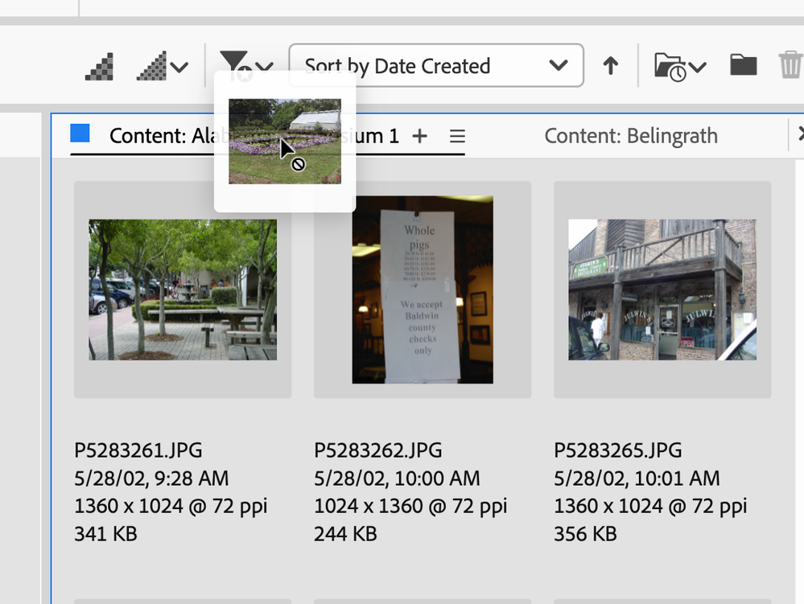Image resolution: width=804 pixels, height=604 pixels.
Task: Open the Sort by Date Created dropdown
Action: [436, 66]
